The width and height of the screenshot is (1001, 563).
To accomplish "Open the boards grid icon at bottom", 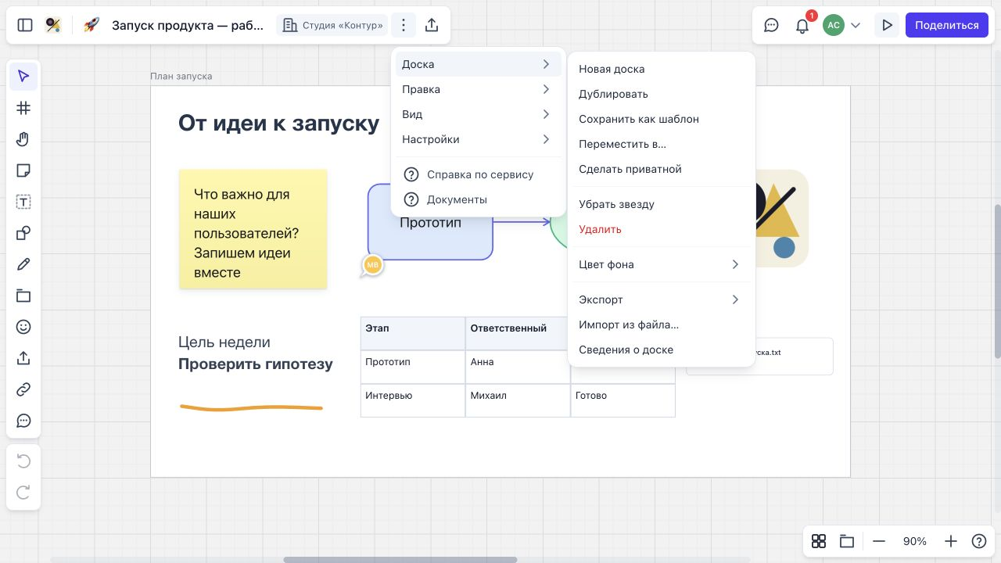I will click(x=819, y=541).
